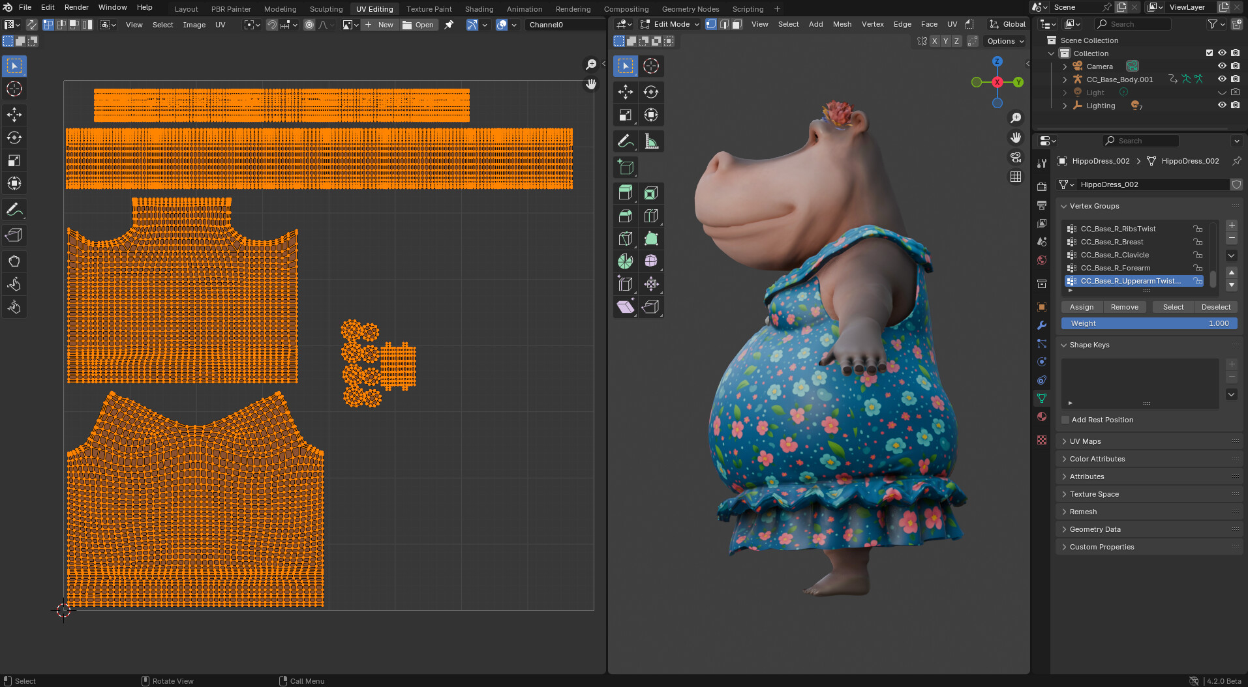Select CC_Base_R_Forearm vertex group
The image size is (1248, 687).
[1134, 268]
